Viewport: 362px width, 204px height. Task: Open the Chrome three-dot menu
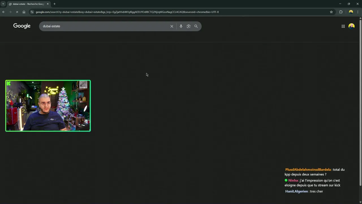pos(358,12)
